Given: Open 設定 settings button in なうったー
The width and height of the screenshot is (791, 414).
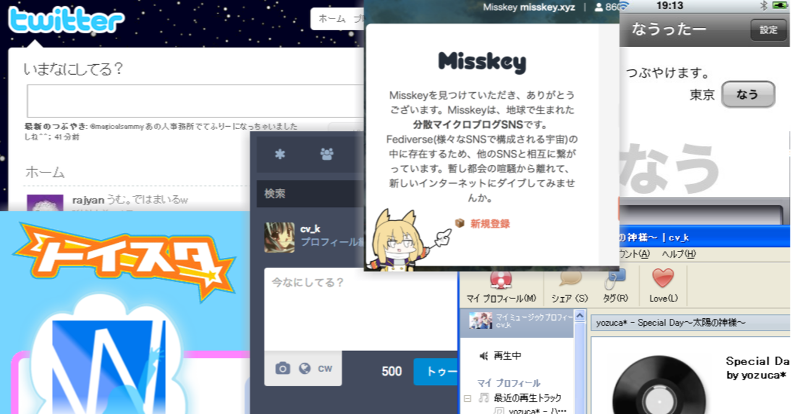Looking at the screenshot, I should point(769,30).
